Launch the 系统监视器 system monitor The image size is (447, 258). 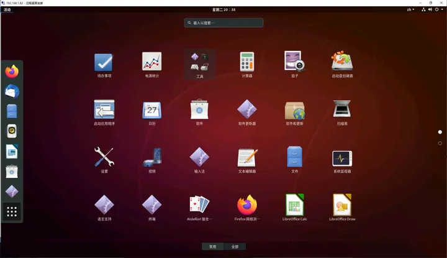click(342, 160)
